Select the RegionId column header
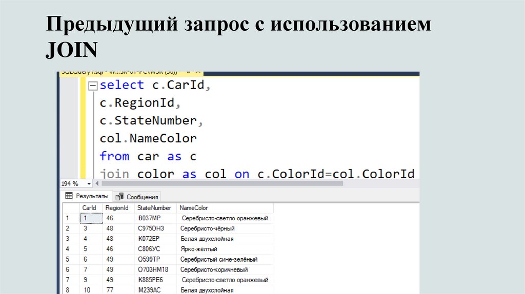The image size is (525, 294). (x=118, y=208)
